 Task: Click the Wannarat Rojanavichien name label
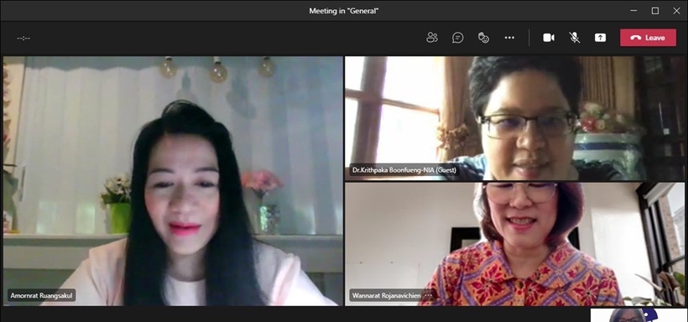pyautogui.click(x=387, y=295)
